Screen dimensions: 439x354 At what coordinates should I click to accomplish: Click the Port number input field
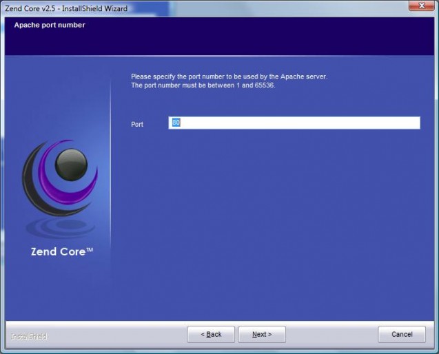(294, 123)
